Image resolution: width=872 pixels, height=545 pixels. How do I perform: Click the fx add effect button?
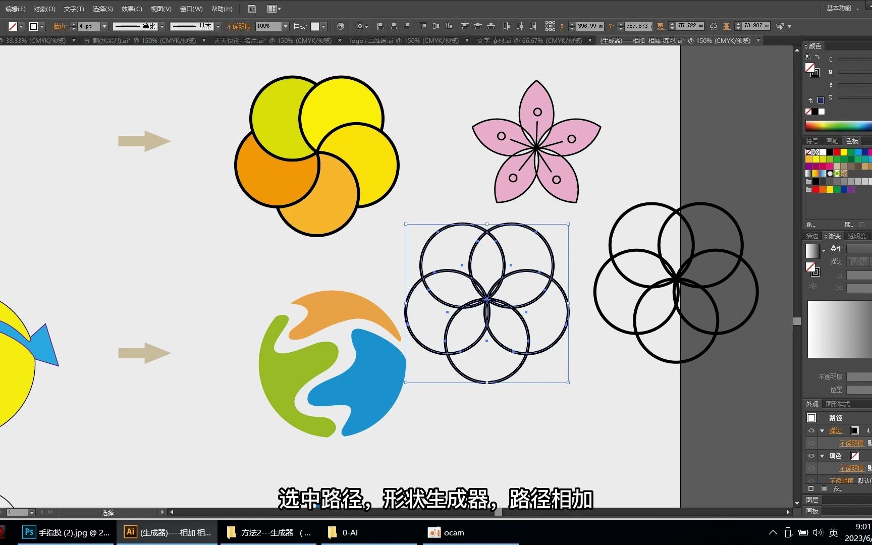[x=837, y=489]
